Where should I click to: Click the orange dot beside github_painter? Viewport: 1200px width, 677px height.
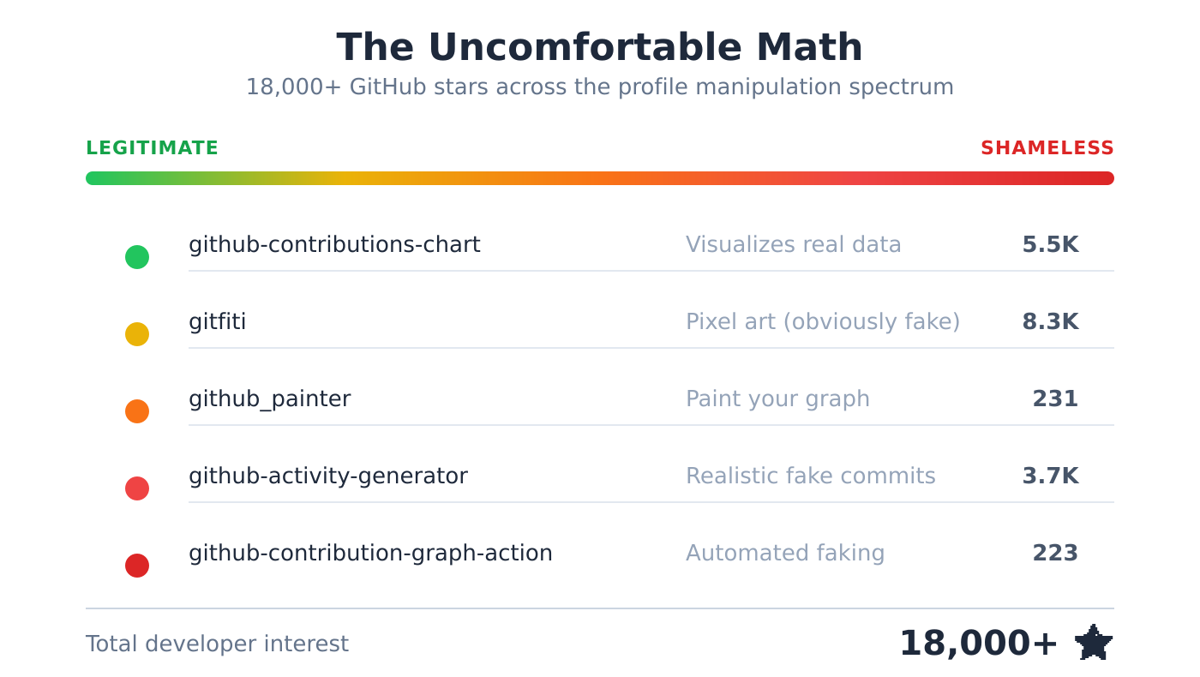tap(137, 411)
